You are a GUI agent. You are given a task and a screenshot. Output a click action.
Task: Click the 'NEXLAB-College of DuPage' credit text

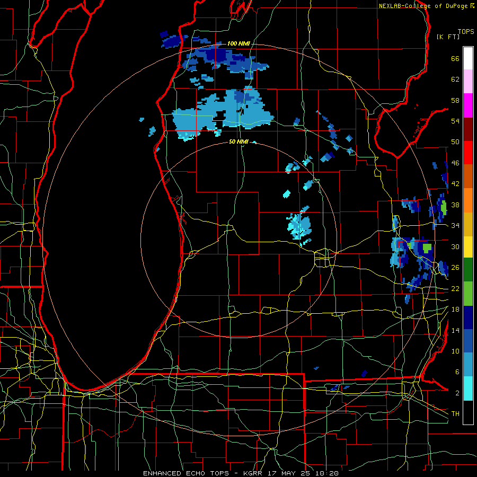click(423, 6)
